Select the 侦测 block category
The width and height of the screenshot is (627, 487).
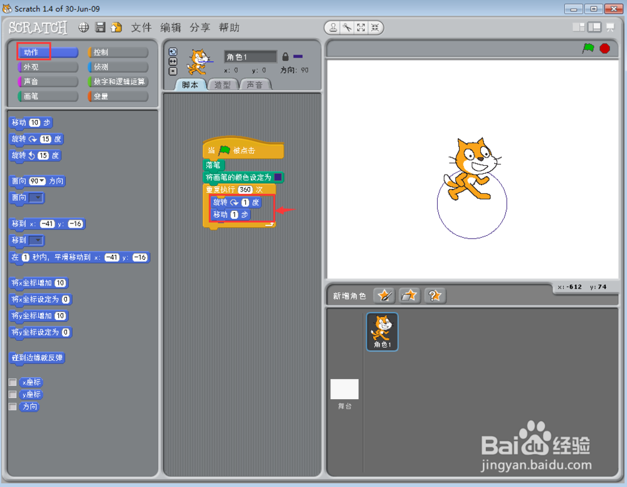click(118, 67)
